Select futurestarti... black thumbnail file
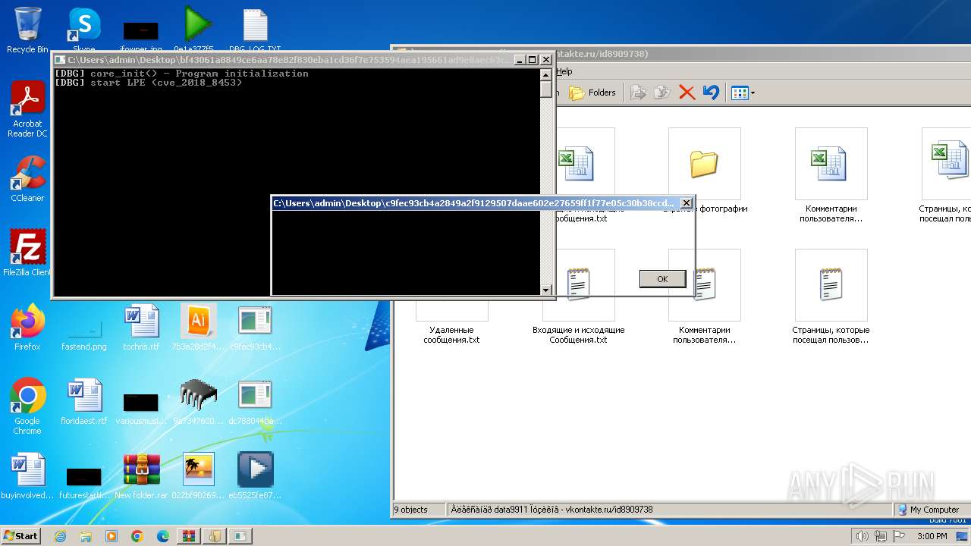971x546 pixels. (83, 481)
